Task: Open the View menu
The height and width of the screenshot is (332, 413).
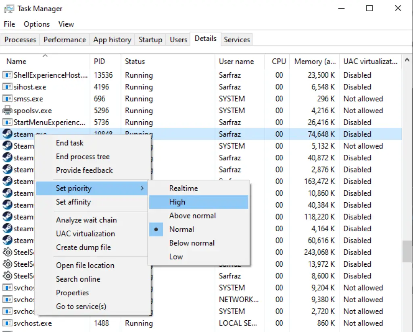Action: pos(66,24)
